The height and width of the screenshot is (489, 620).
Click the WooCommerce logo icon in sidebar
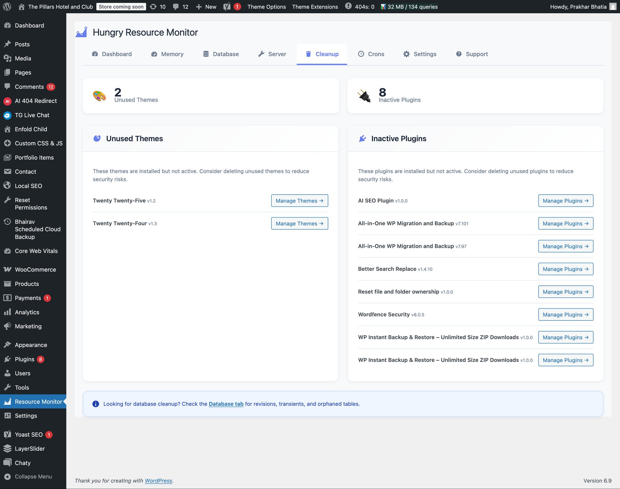[x=7, y=269]
